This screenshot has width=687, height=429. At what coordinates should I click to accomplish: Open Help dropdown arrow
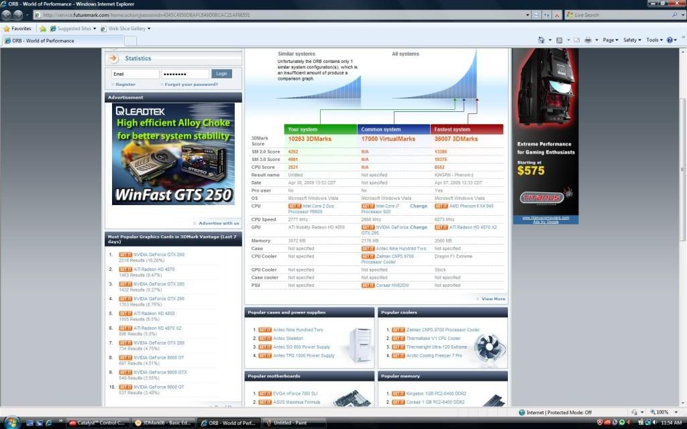tap(675, 40)
